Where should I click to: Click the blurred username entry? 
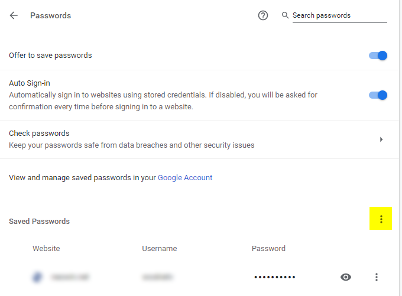[x=158, y=277]
